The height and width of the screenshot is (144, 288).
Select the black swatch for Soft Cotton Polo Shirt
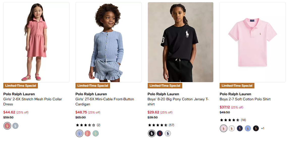coord(256,128)
